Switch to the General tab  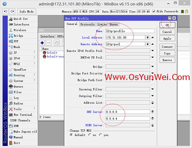coord(72,24)
